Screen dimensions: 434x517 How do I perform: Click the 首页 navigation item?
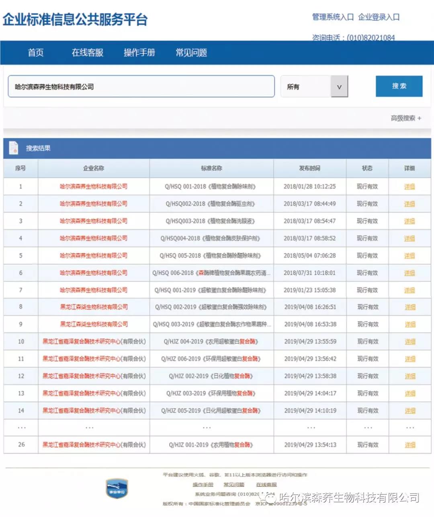coord(36,53)
